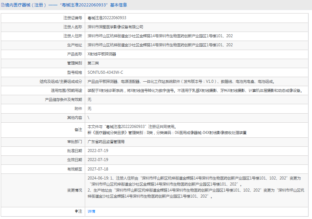Click the 产品储存条件及有效期 row label
The image size is (312, 219).
(63, 99)
